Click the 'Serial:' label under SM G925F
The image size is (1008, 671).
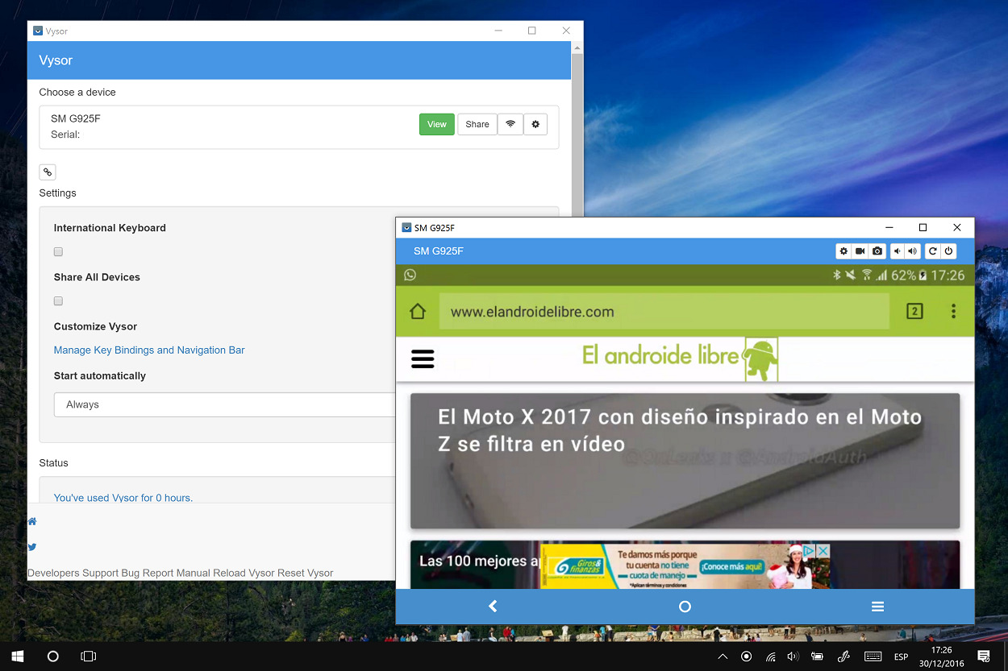tap(65, 135)
